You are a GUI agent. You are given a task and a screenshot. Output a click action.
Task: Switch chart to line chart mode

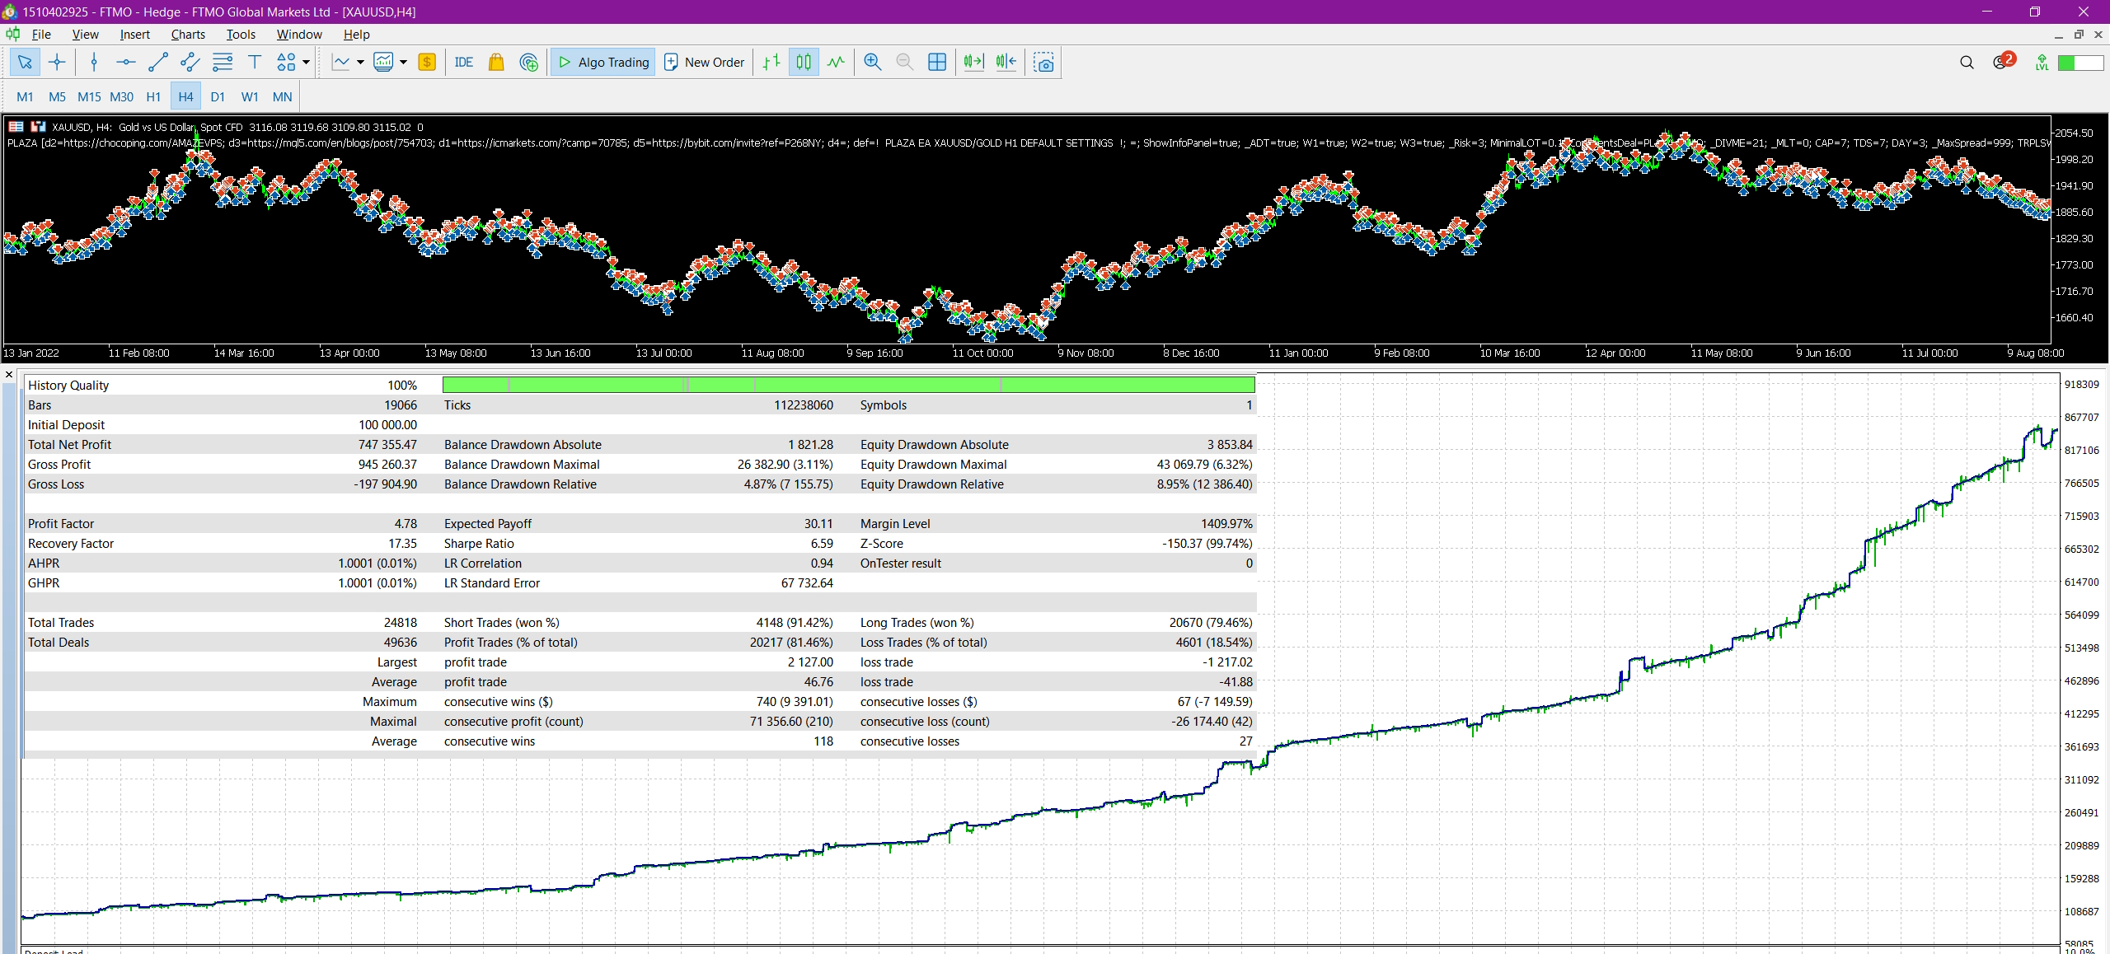click(x=836, y=62)
